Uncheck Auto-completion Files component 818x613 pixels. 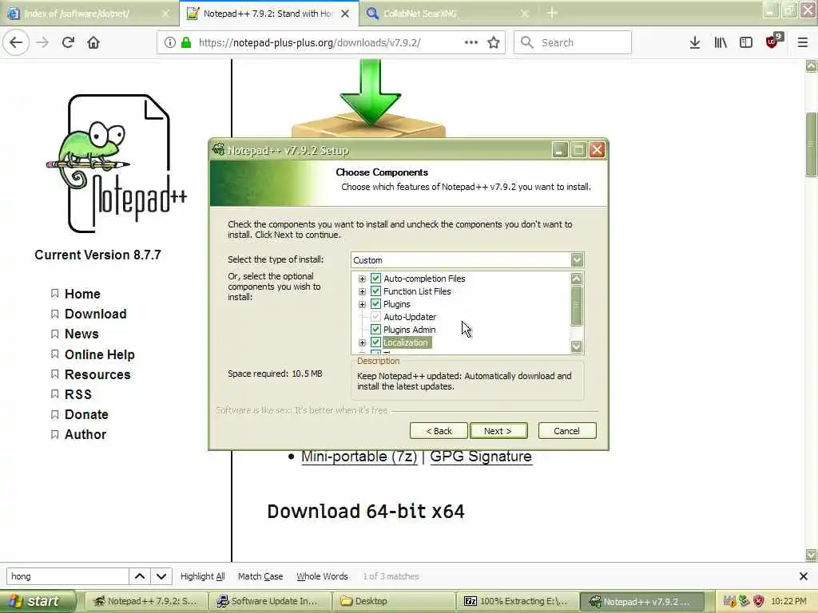click(375, 279)
